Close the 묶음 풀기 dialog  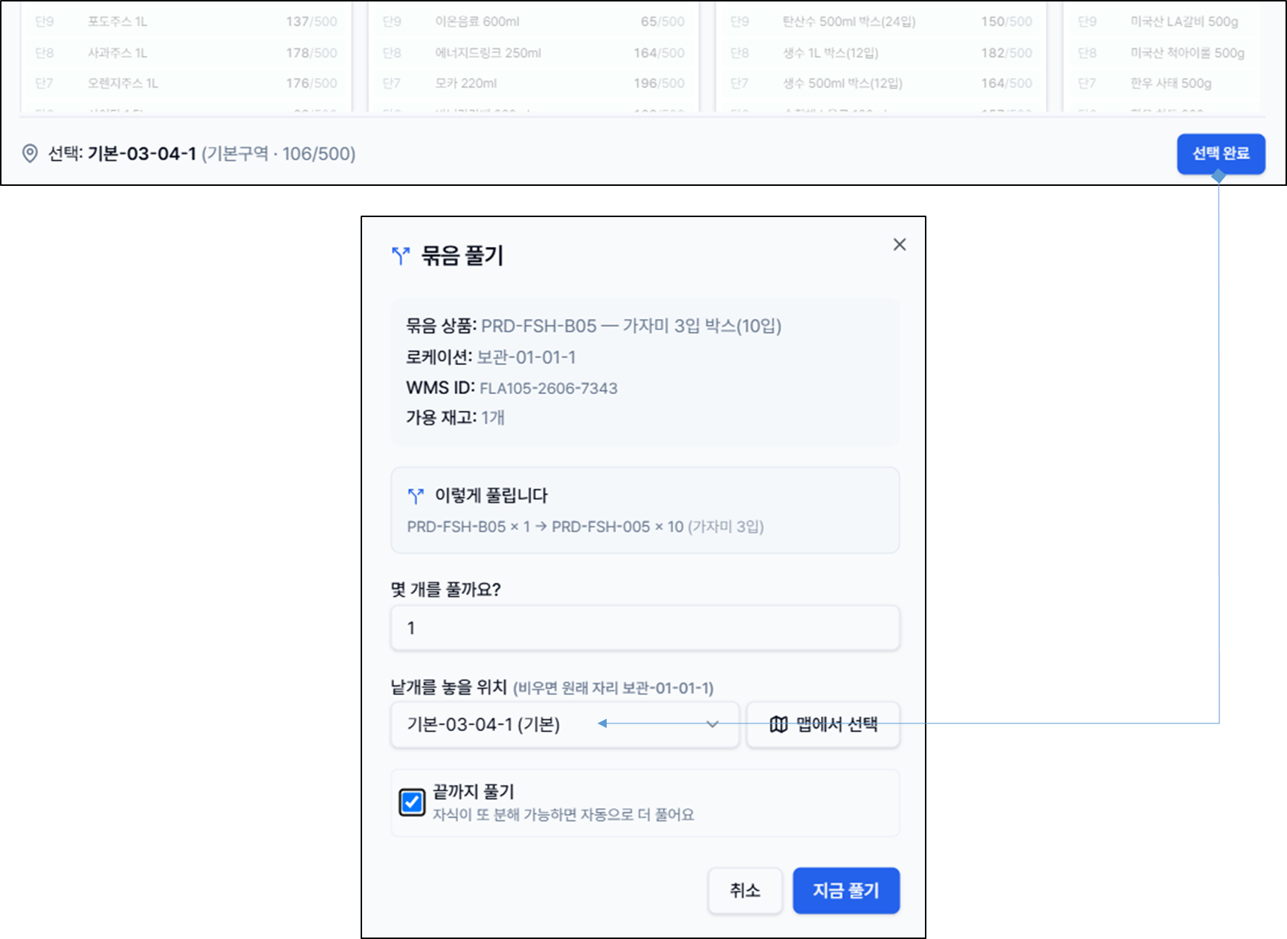900,245
